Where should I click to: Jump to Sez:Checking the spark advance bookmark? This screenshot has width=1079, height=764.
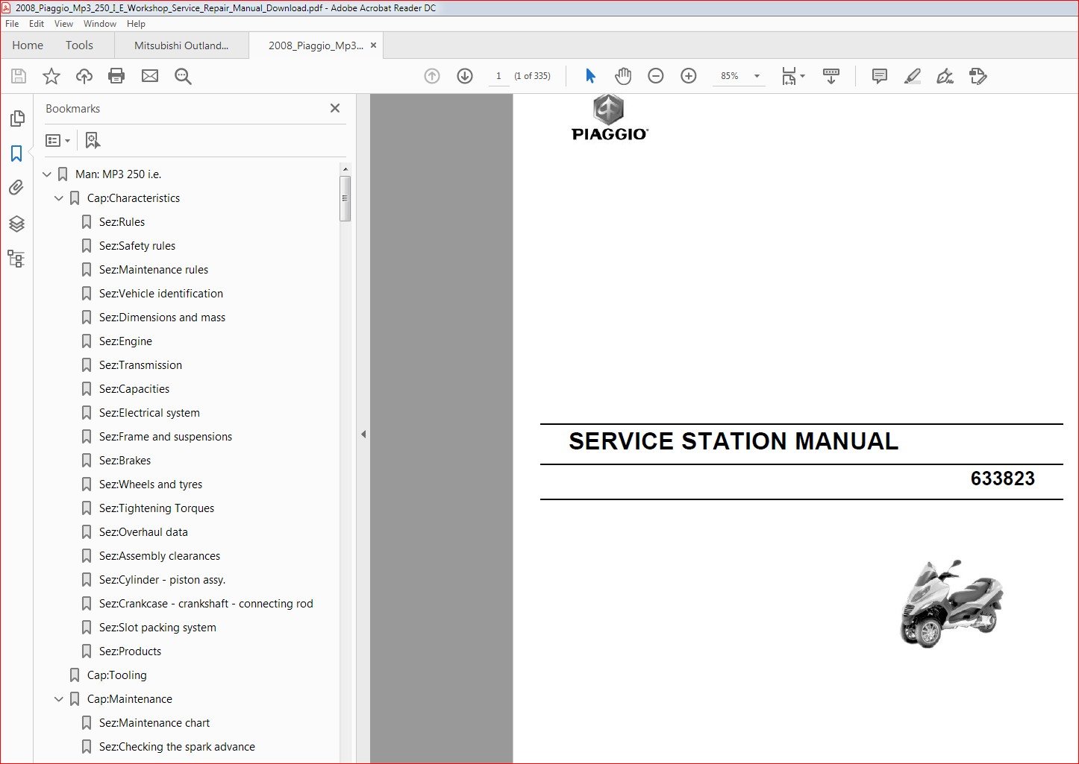coord(177,747)
